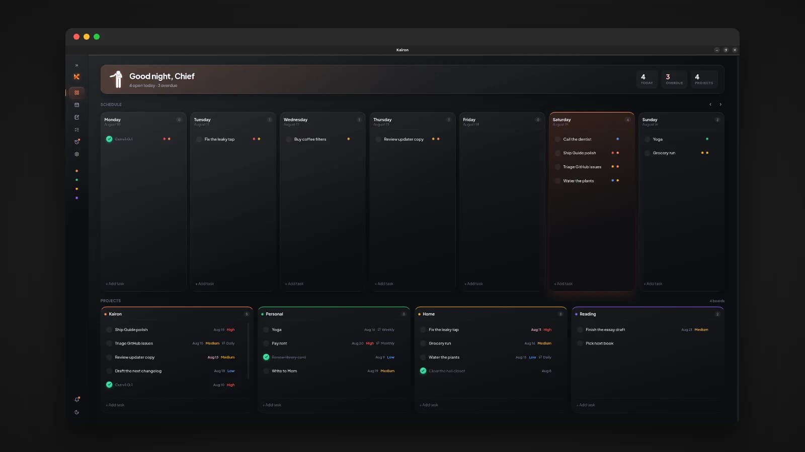Open the settings gear icon in the sidebar
Viewport: 805px width, 452px height.
tap(76, 154)
